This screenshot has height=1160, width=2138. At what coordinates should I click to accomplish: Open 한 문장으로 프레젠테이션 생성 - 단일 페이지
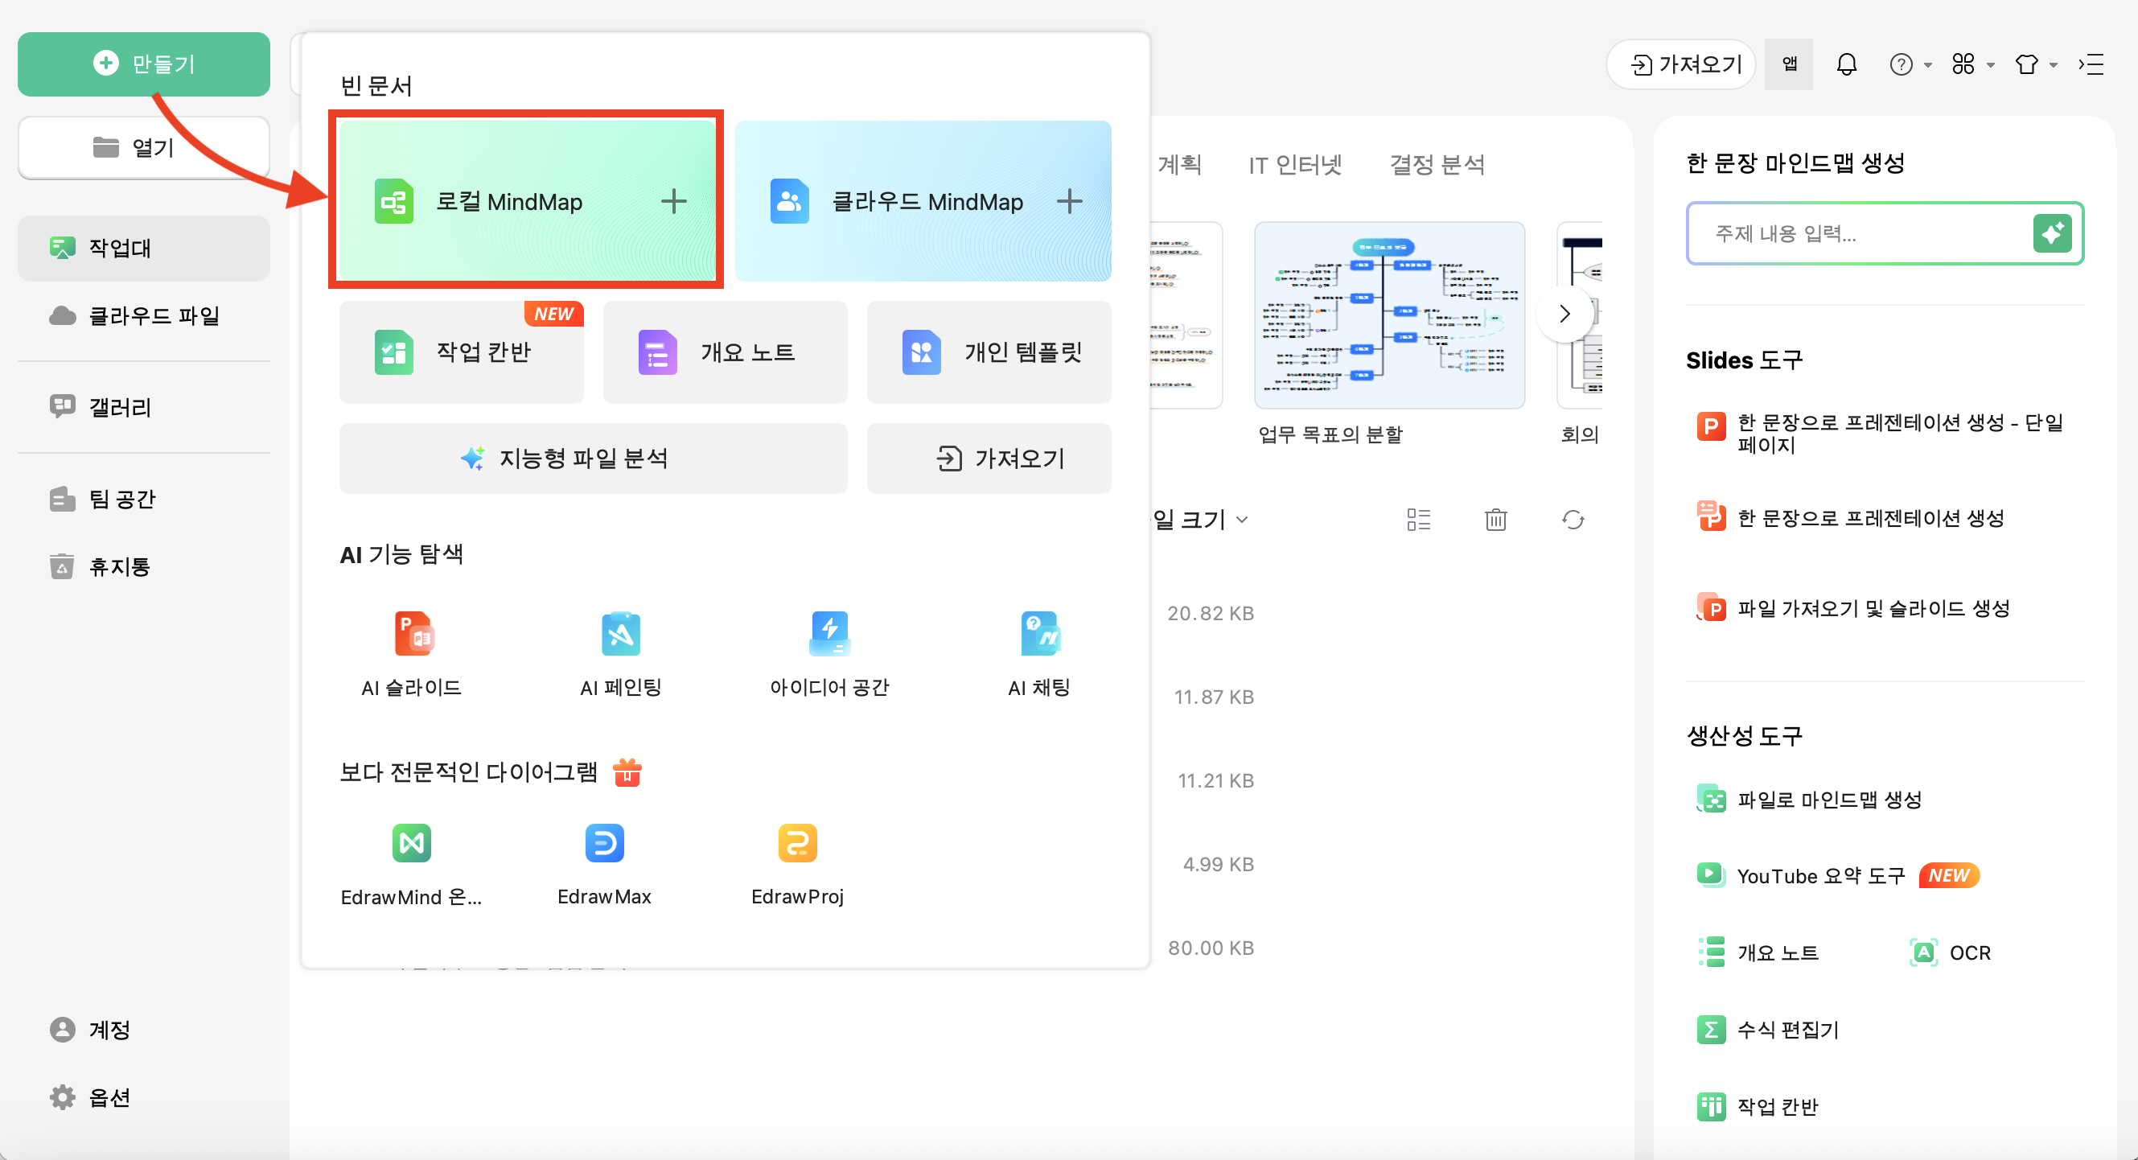click(x=1880, y=433)
